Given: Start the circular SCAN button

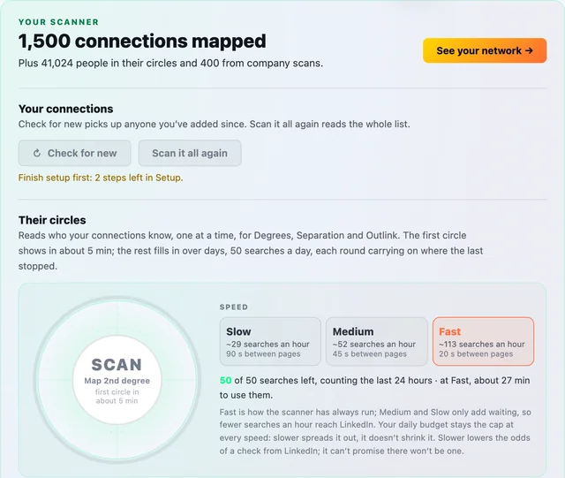Looking at the screenshot, I should (117, 380).
